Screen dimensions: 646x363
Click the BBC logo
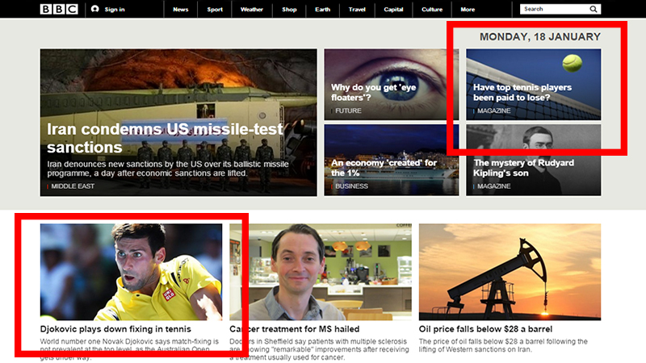(x=59, y=10)
